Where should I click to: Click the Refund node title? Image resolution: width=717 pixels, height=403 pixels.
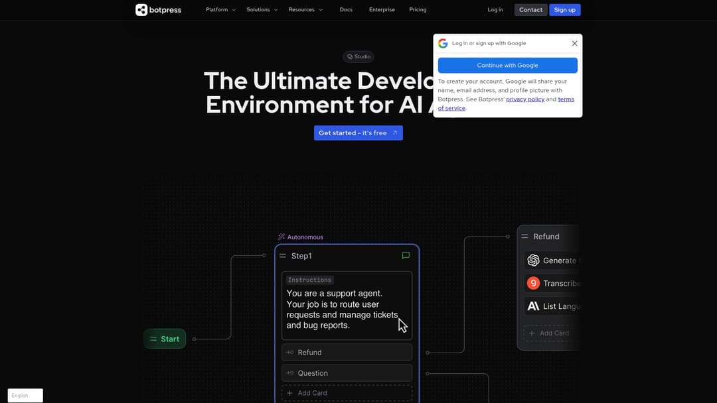pyautogui.click(x=546, y=237)
